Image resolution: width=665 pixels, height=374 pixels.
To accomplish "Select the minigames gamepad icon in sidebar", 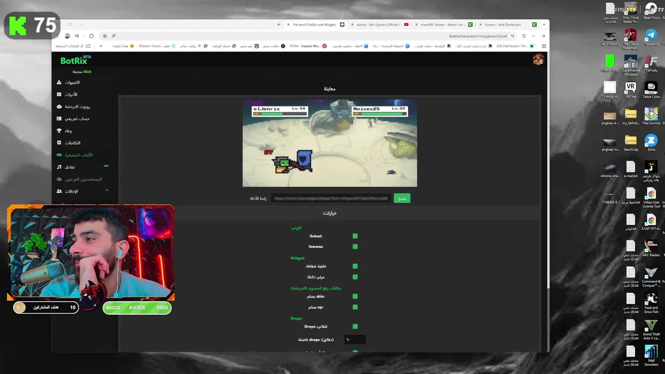I will pyautogui.click(x=59, y=155).
